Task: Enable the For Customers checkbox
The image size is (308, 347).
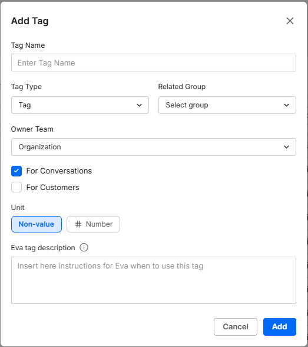Action: 16,187
